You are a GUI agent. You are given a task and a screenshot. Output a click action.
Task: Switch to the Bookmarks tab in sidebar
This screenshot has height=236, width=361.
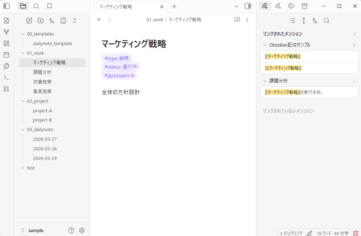point(49,6)
